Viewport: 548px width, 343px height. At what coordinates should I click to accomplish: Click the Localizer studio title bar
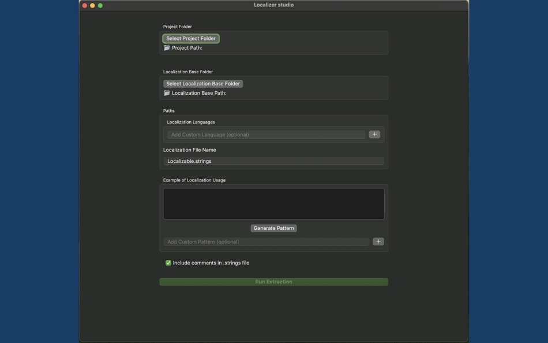(x=274, y=5)
